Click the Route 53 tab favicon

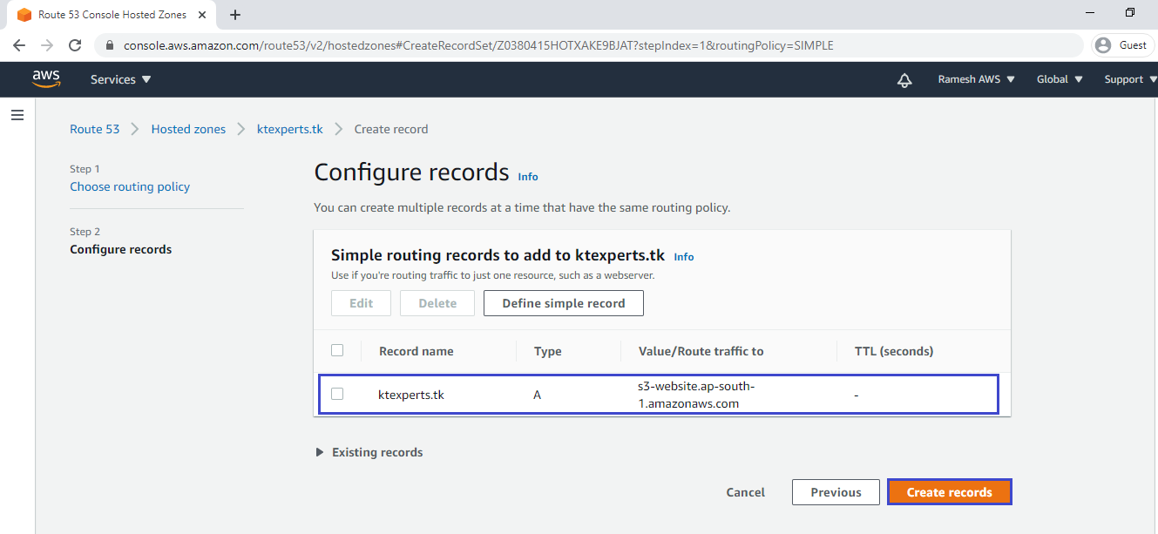click(x=24, y=15)
